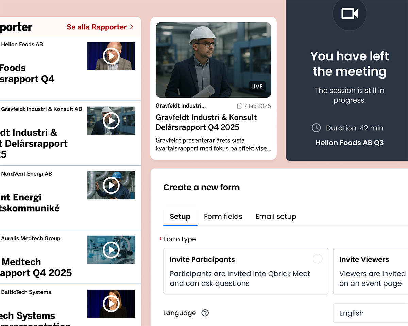408x326 pixels.
Task: Play the BalticTech Systems video
Action: (x=111, y=304)
